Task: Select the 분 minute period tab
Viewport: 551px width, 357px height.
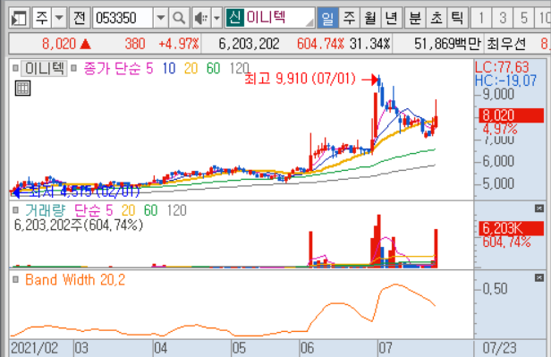Action: click(x=415, y=18)
